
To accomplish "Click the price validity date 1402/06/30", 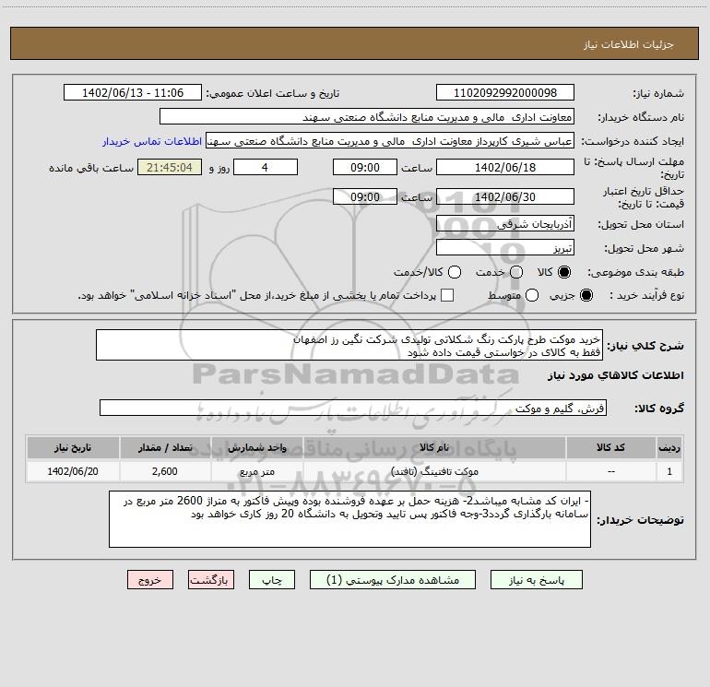I will click(x=505, y=196).
